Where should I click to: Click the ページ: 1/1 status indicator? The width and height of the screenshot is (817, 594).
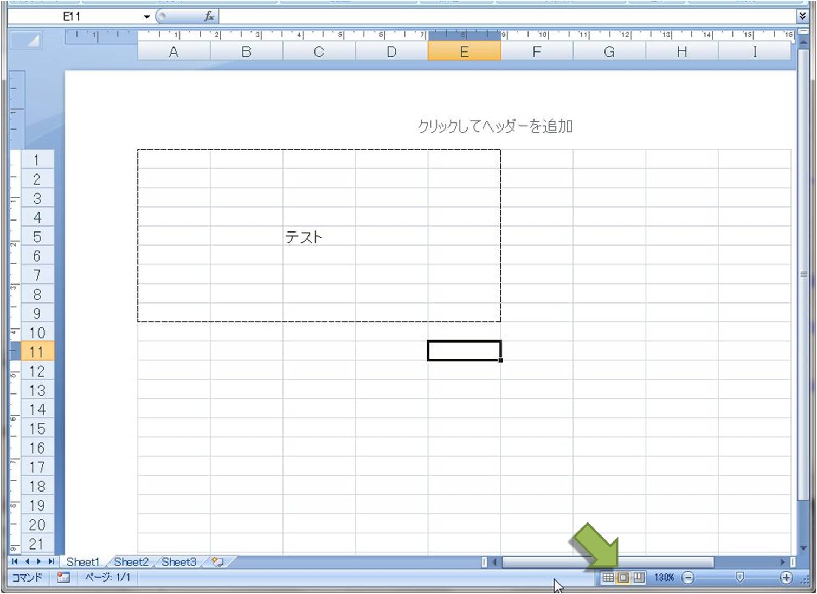107,578
